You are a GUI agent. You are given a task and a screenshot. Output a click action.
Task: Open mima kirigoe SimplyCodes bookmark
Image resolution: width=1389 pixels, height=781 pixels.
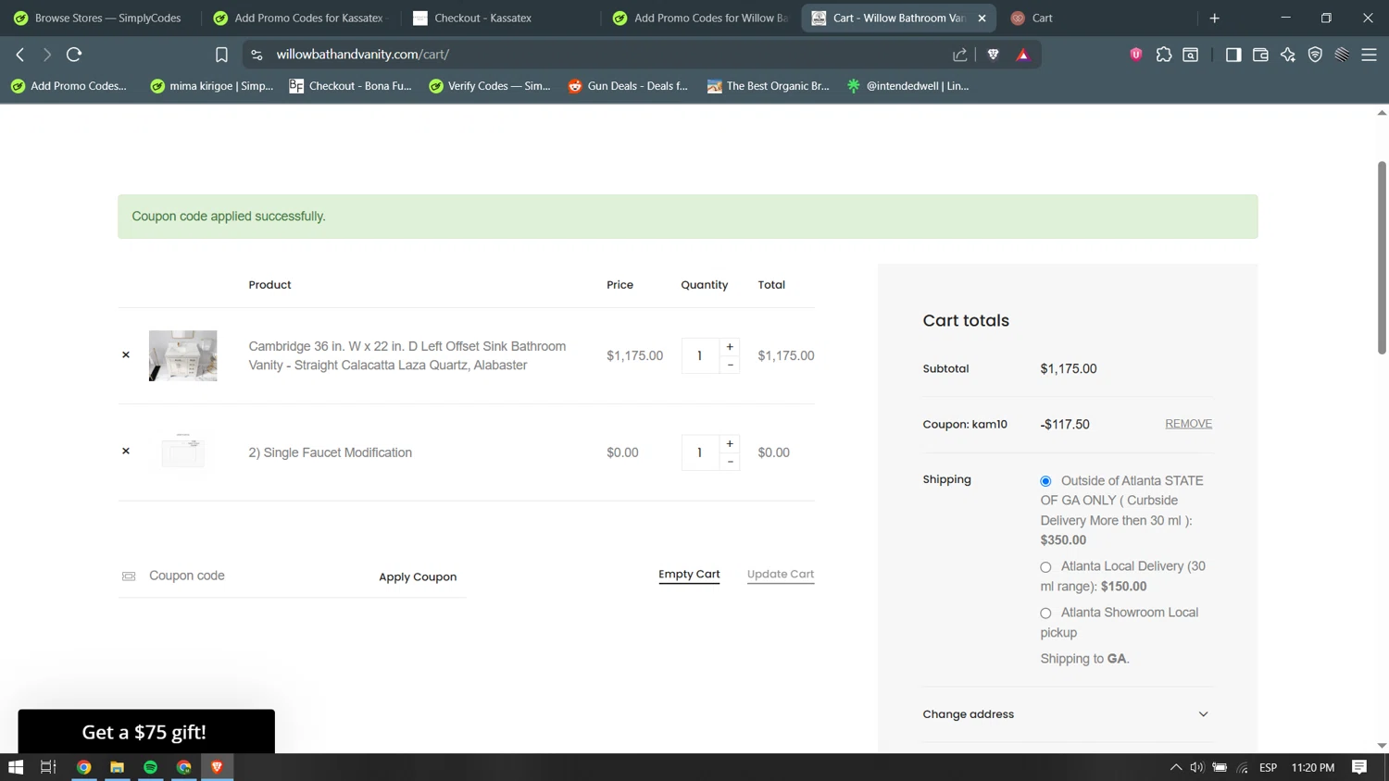pos(212,86)
